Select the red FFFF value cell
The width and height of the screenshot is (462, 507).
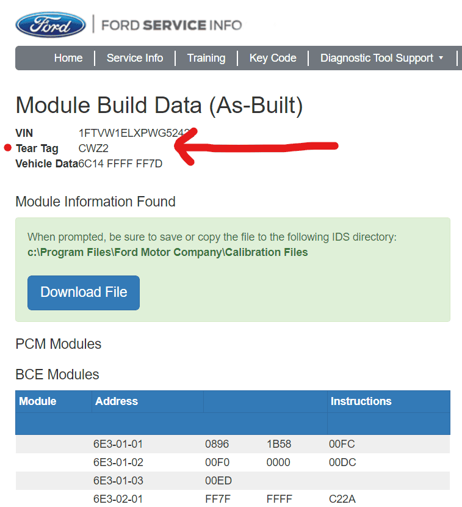click(x=279, y=499)
